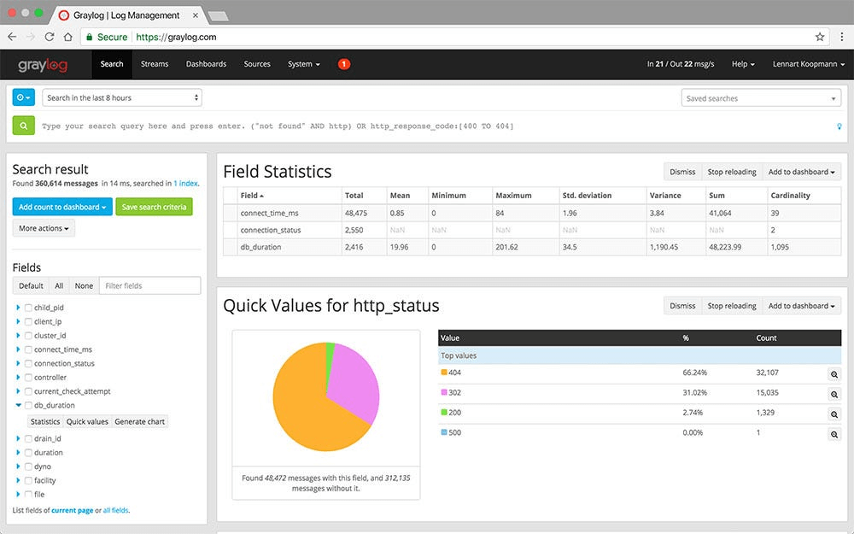
Task: Click the bookmark star in the address bar
Action: click(819, 37)
